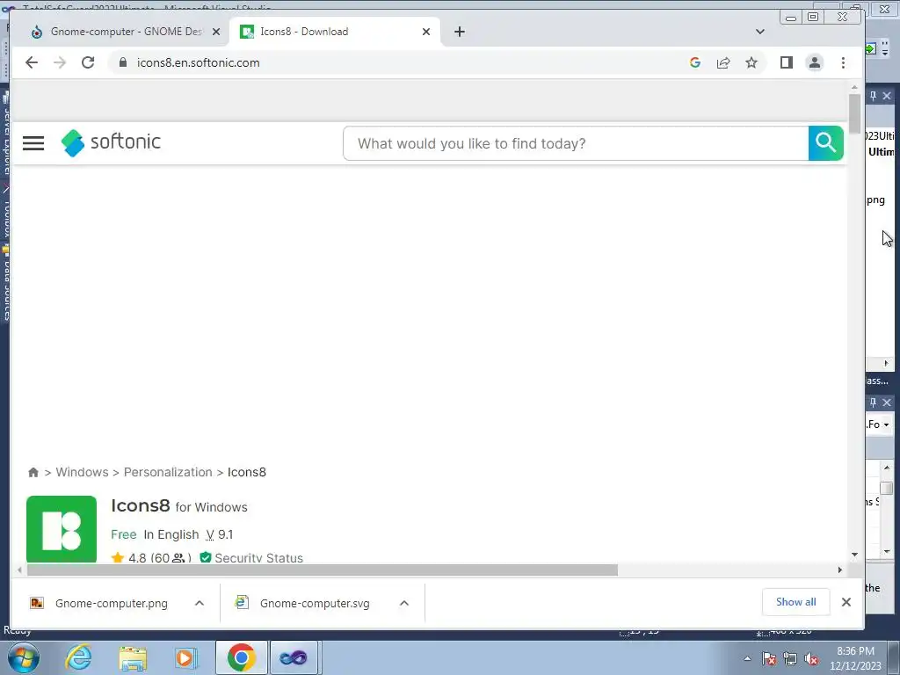The width and height of the screenshot is (900, 675).
Task: Bookmark this page with the star icon
Action: [751, 62]
